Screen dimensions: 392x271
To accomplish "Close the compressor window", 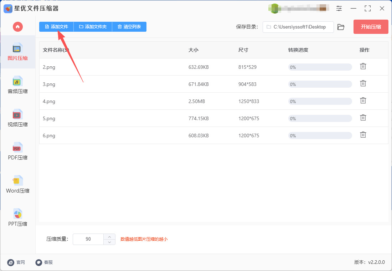I will 382,8.
